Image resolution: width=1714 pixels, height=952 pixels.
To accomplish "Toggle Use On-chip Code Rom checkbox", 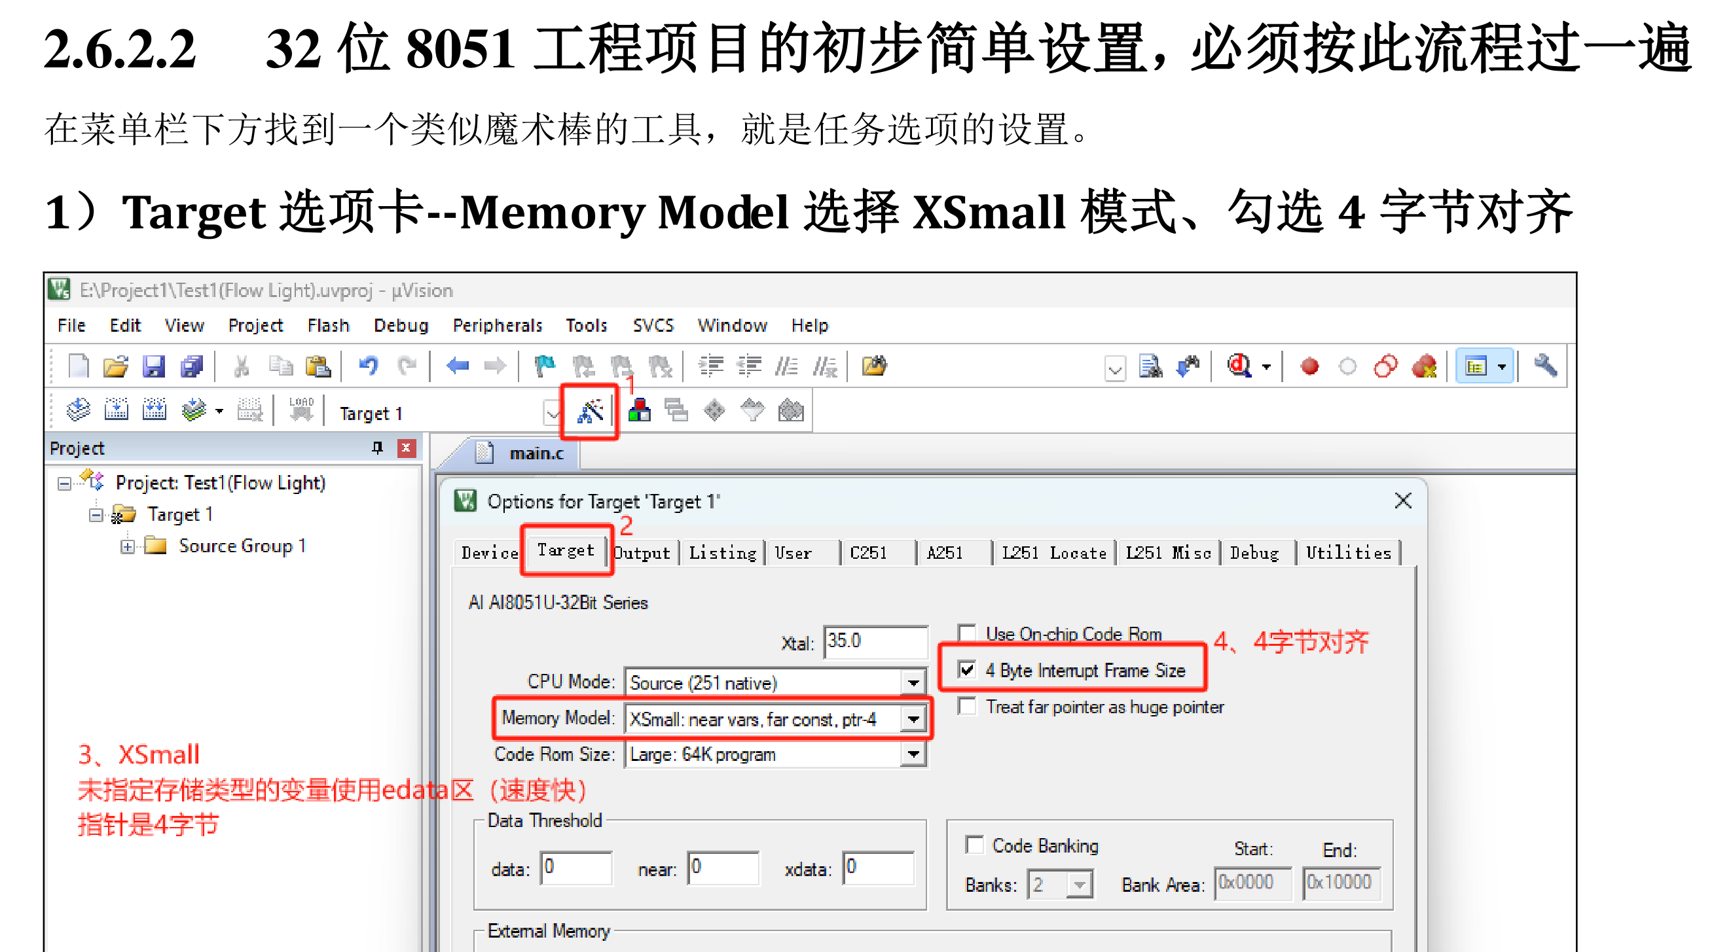I will tap(967, 633).
